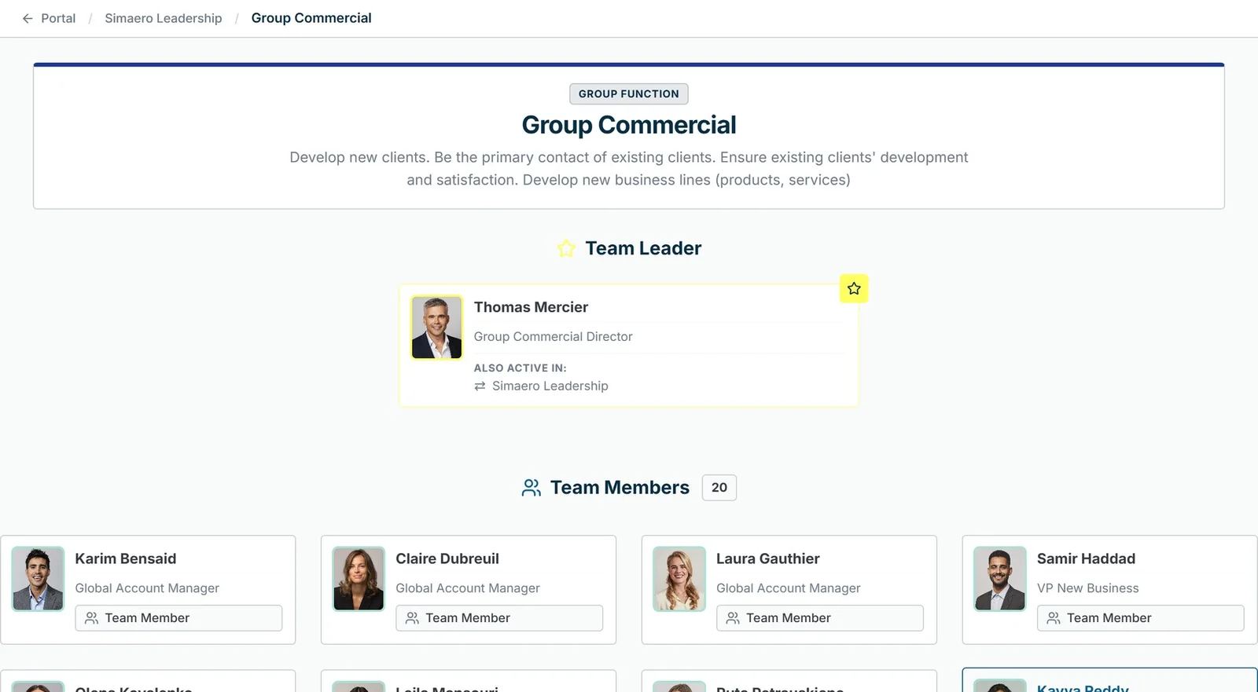This screenshot has width=1258, height=692.
Task: Click the name Claire Dubreuil
Action: click(447, 558)
